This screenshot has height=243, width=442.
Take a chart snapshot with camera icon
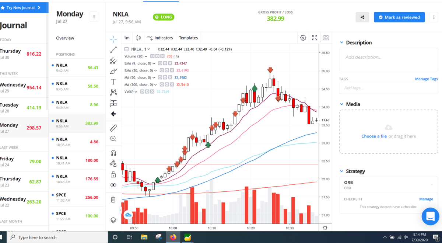coord(326,38)
